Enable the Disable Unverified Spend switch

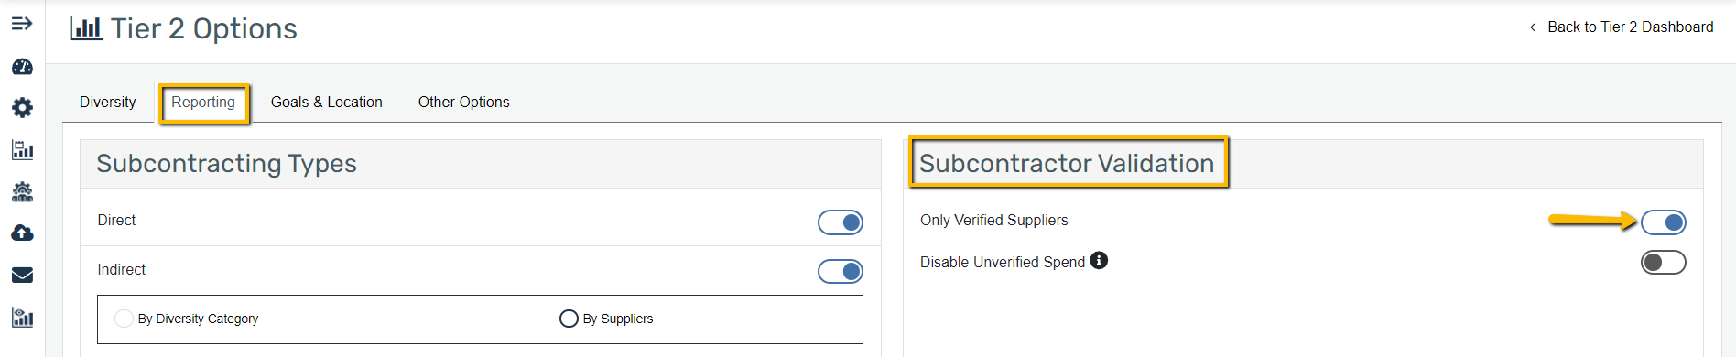tap(1663, 263)
